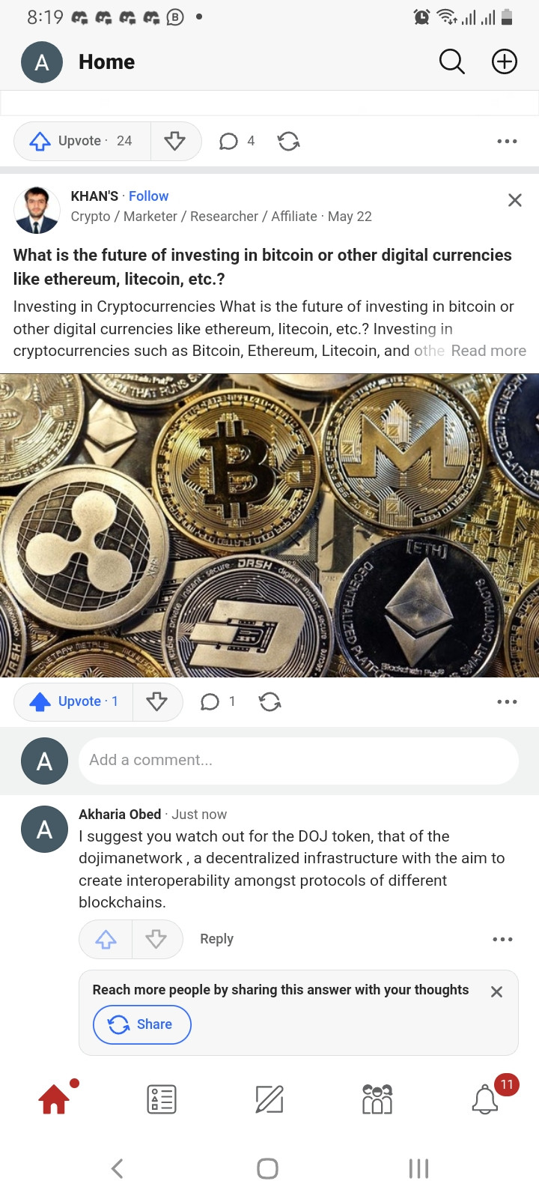
Task: Click the Share button in the prompt
Action: (142, 1024)
